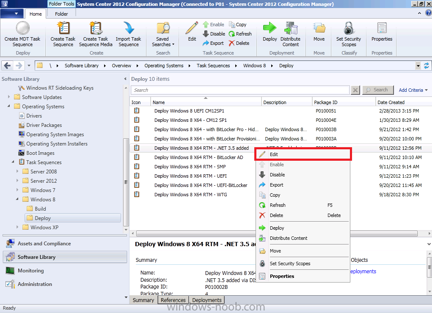Collapse the Windows 8 folder node
432x313 pixels.
[17, 199]
